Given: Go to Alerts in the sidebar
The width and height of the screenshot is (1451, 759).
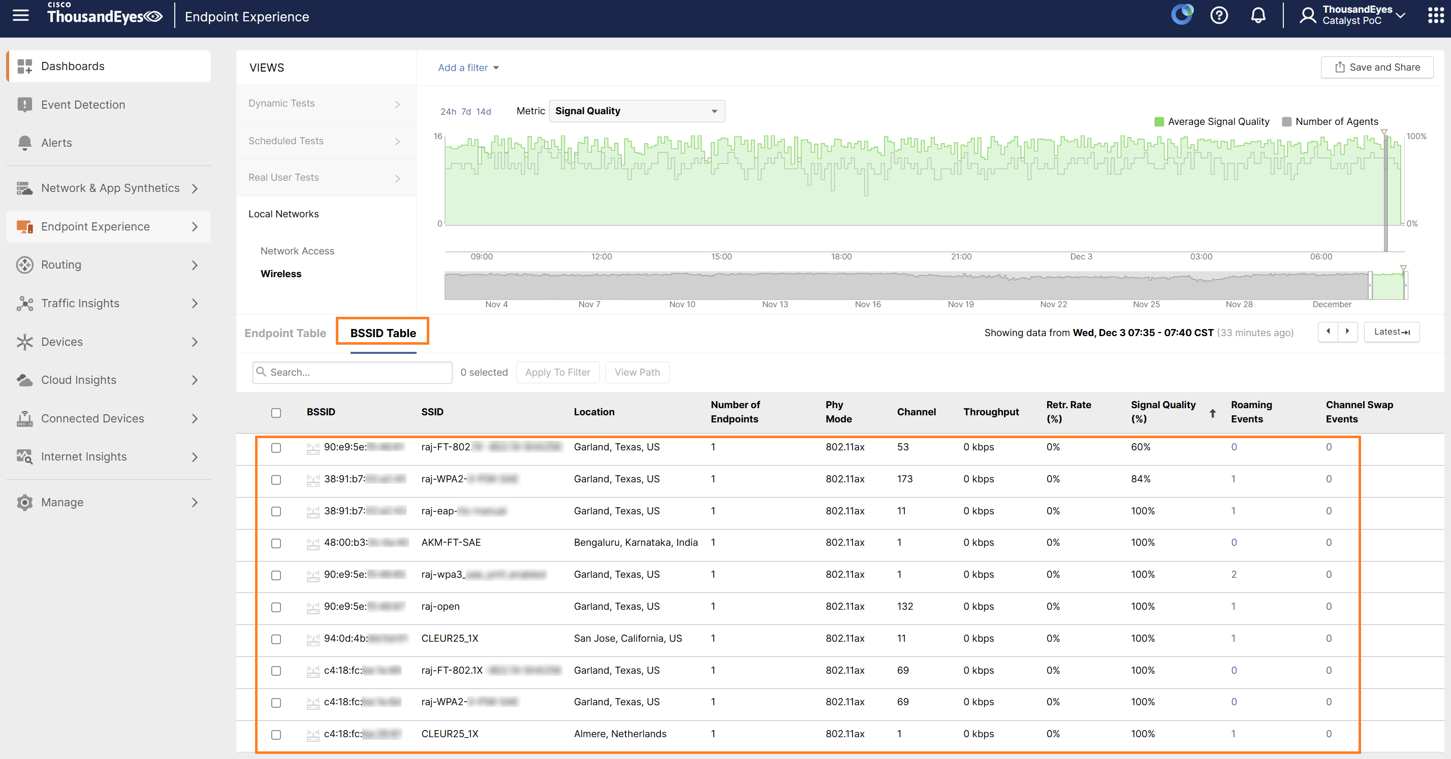Looking at the screenshot, I should [56, 143].
